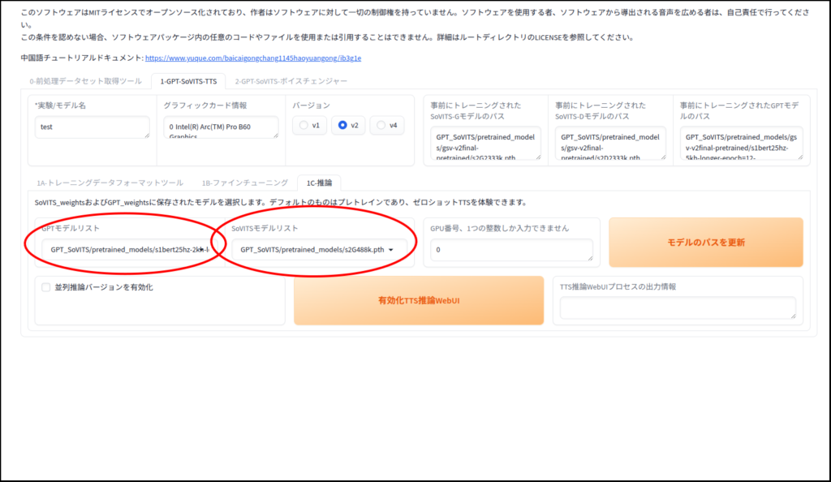This screenshot has width=831, height=482.
Task: Select the 1C-推論 tab
Action: coord(319,183)
